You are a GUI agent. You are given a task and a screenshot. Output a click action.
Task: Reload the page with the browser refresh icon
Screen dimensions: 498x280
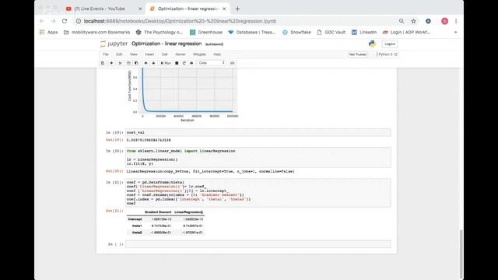coord(65,21)
